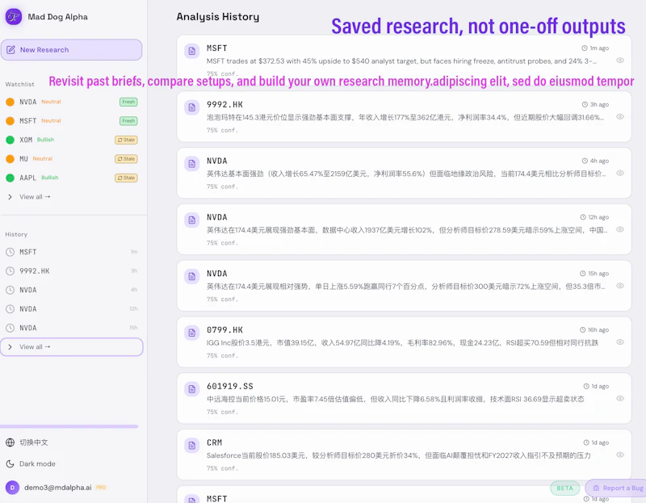Click the Analysis History heading
This screenshot has width=646, height=503.
(218, 17)
